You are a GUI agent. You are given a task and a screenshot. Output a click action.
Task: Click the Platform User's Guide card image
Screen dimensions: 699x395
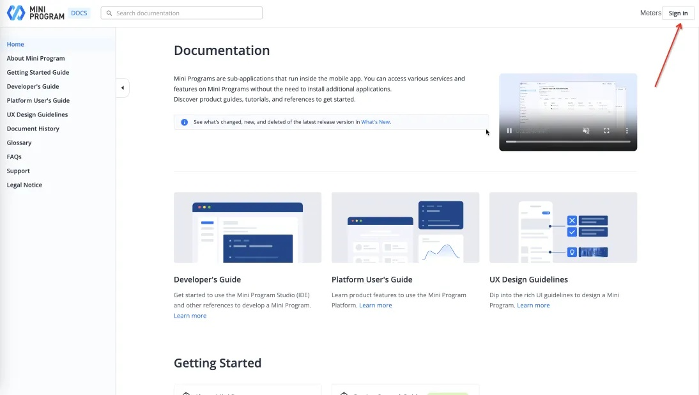coord(405,228)
